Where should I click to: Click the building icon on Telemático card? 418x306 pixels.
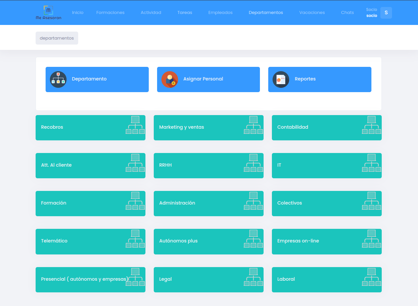(x=135, y=239)
